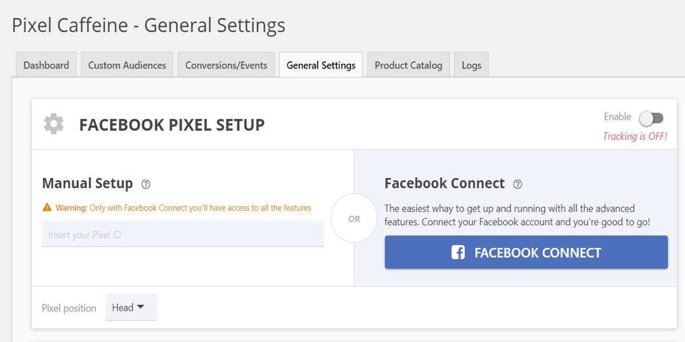This screenshot has width=685, height=342.
Task: Click the Pixel position dropdown arrow
Action: [140, 307]
